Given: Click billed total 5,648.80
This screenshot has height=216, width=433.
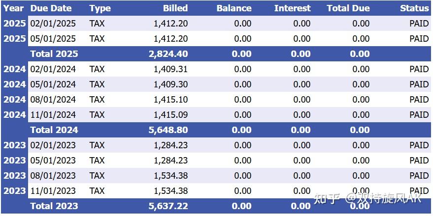Looking at the screenshot, I should tap(168, 130).
